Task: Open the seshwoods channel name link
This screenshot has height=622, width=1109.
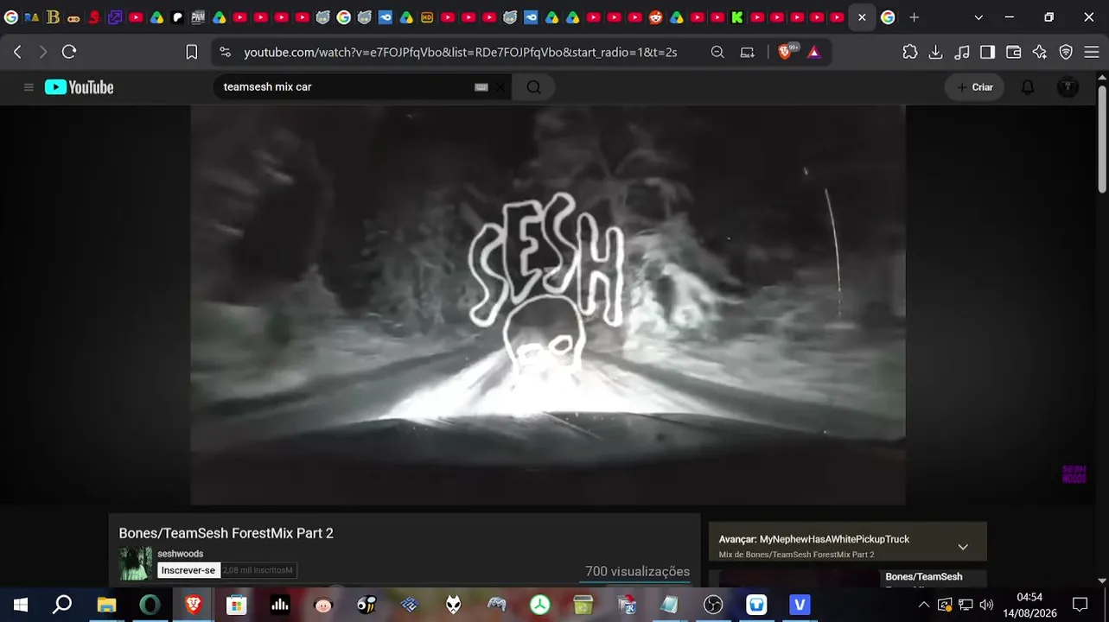Action: click(x=181, y=554)
